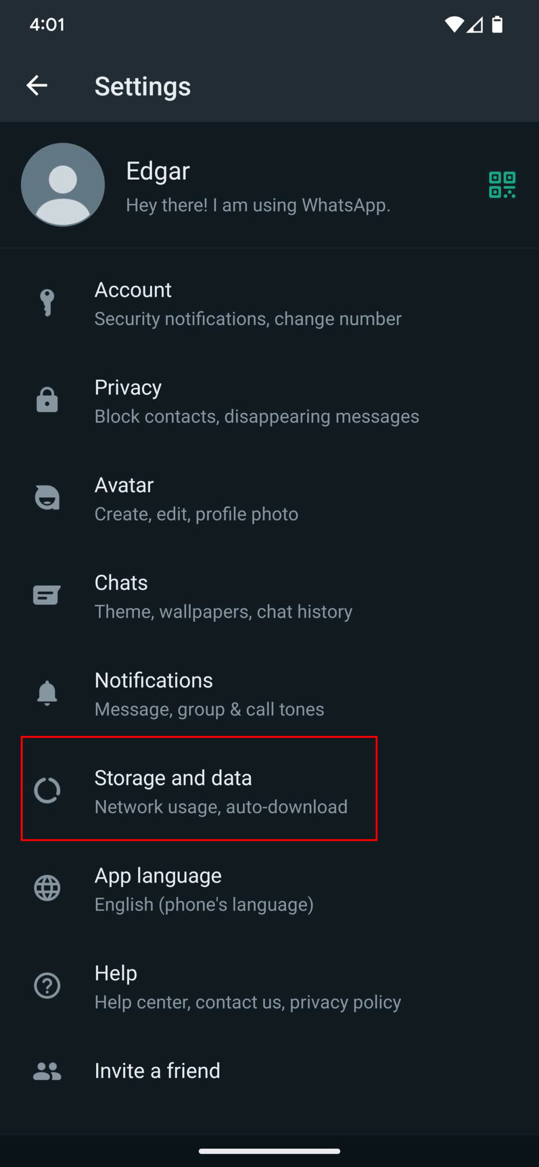
Task: Open the QR code icon beside Edgar
Action: point(502,185)
